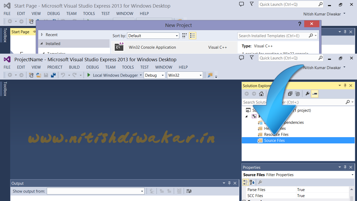Open the Local Windows Debugger dropdown arrow
Image resolution: width=357 pixels, height=201 pixels.
point(141,75)
